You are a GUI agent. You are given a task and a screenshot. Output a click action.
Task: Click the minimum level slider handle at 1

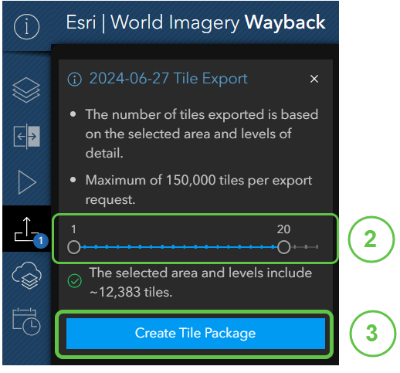(74, 247)
